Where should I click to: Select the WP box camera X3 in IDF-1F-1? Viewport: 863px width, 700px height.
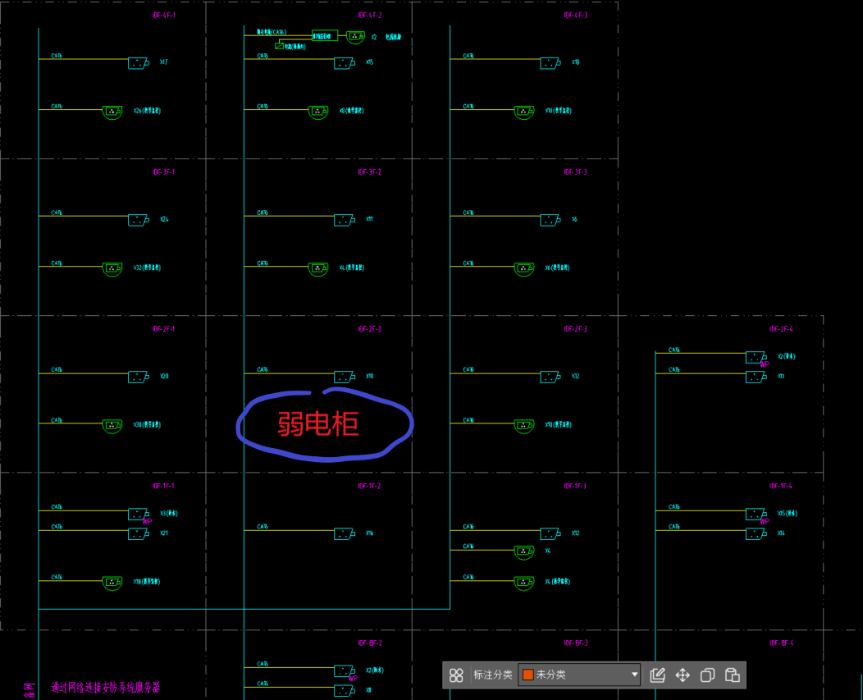pyautogui.click(x=138, y=515)
